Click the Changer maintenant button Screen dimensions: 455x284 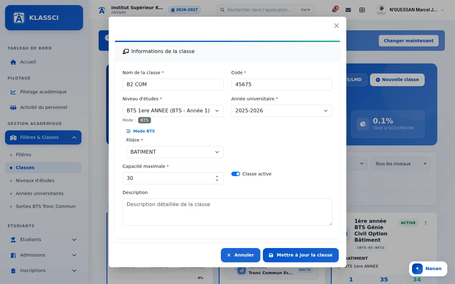point(409,41)
